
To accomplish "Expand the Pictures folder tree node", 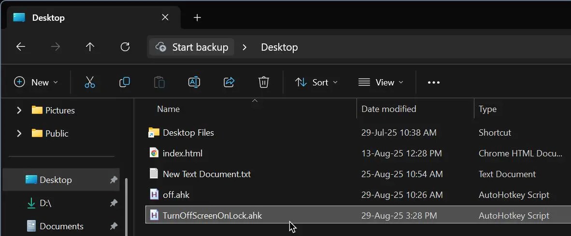I will click(x=19, y=110).
